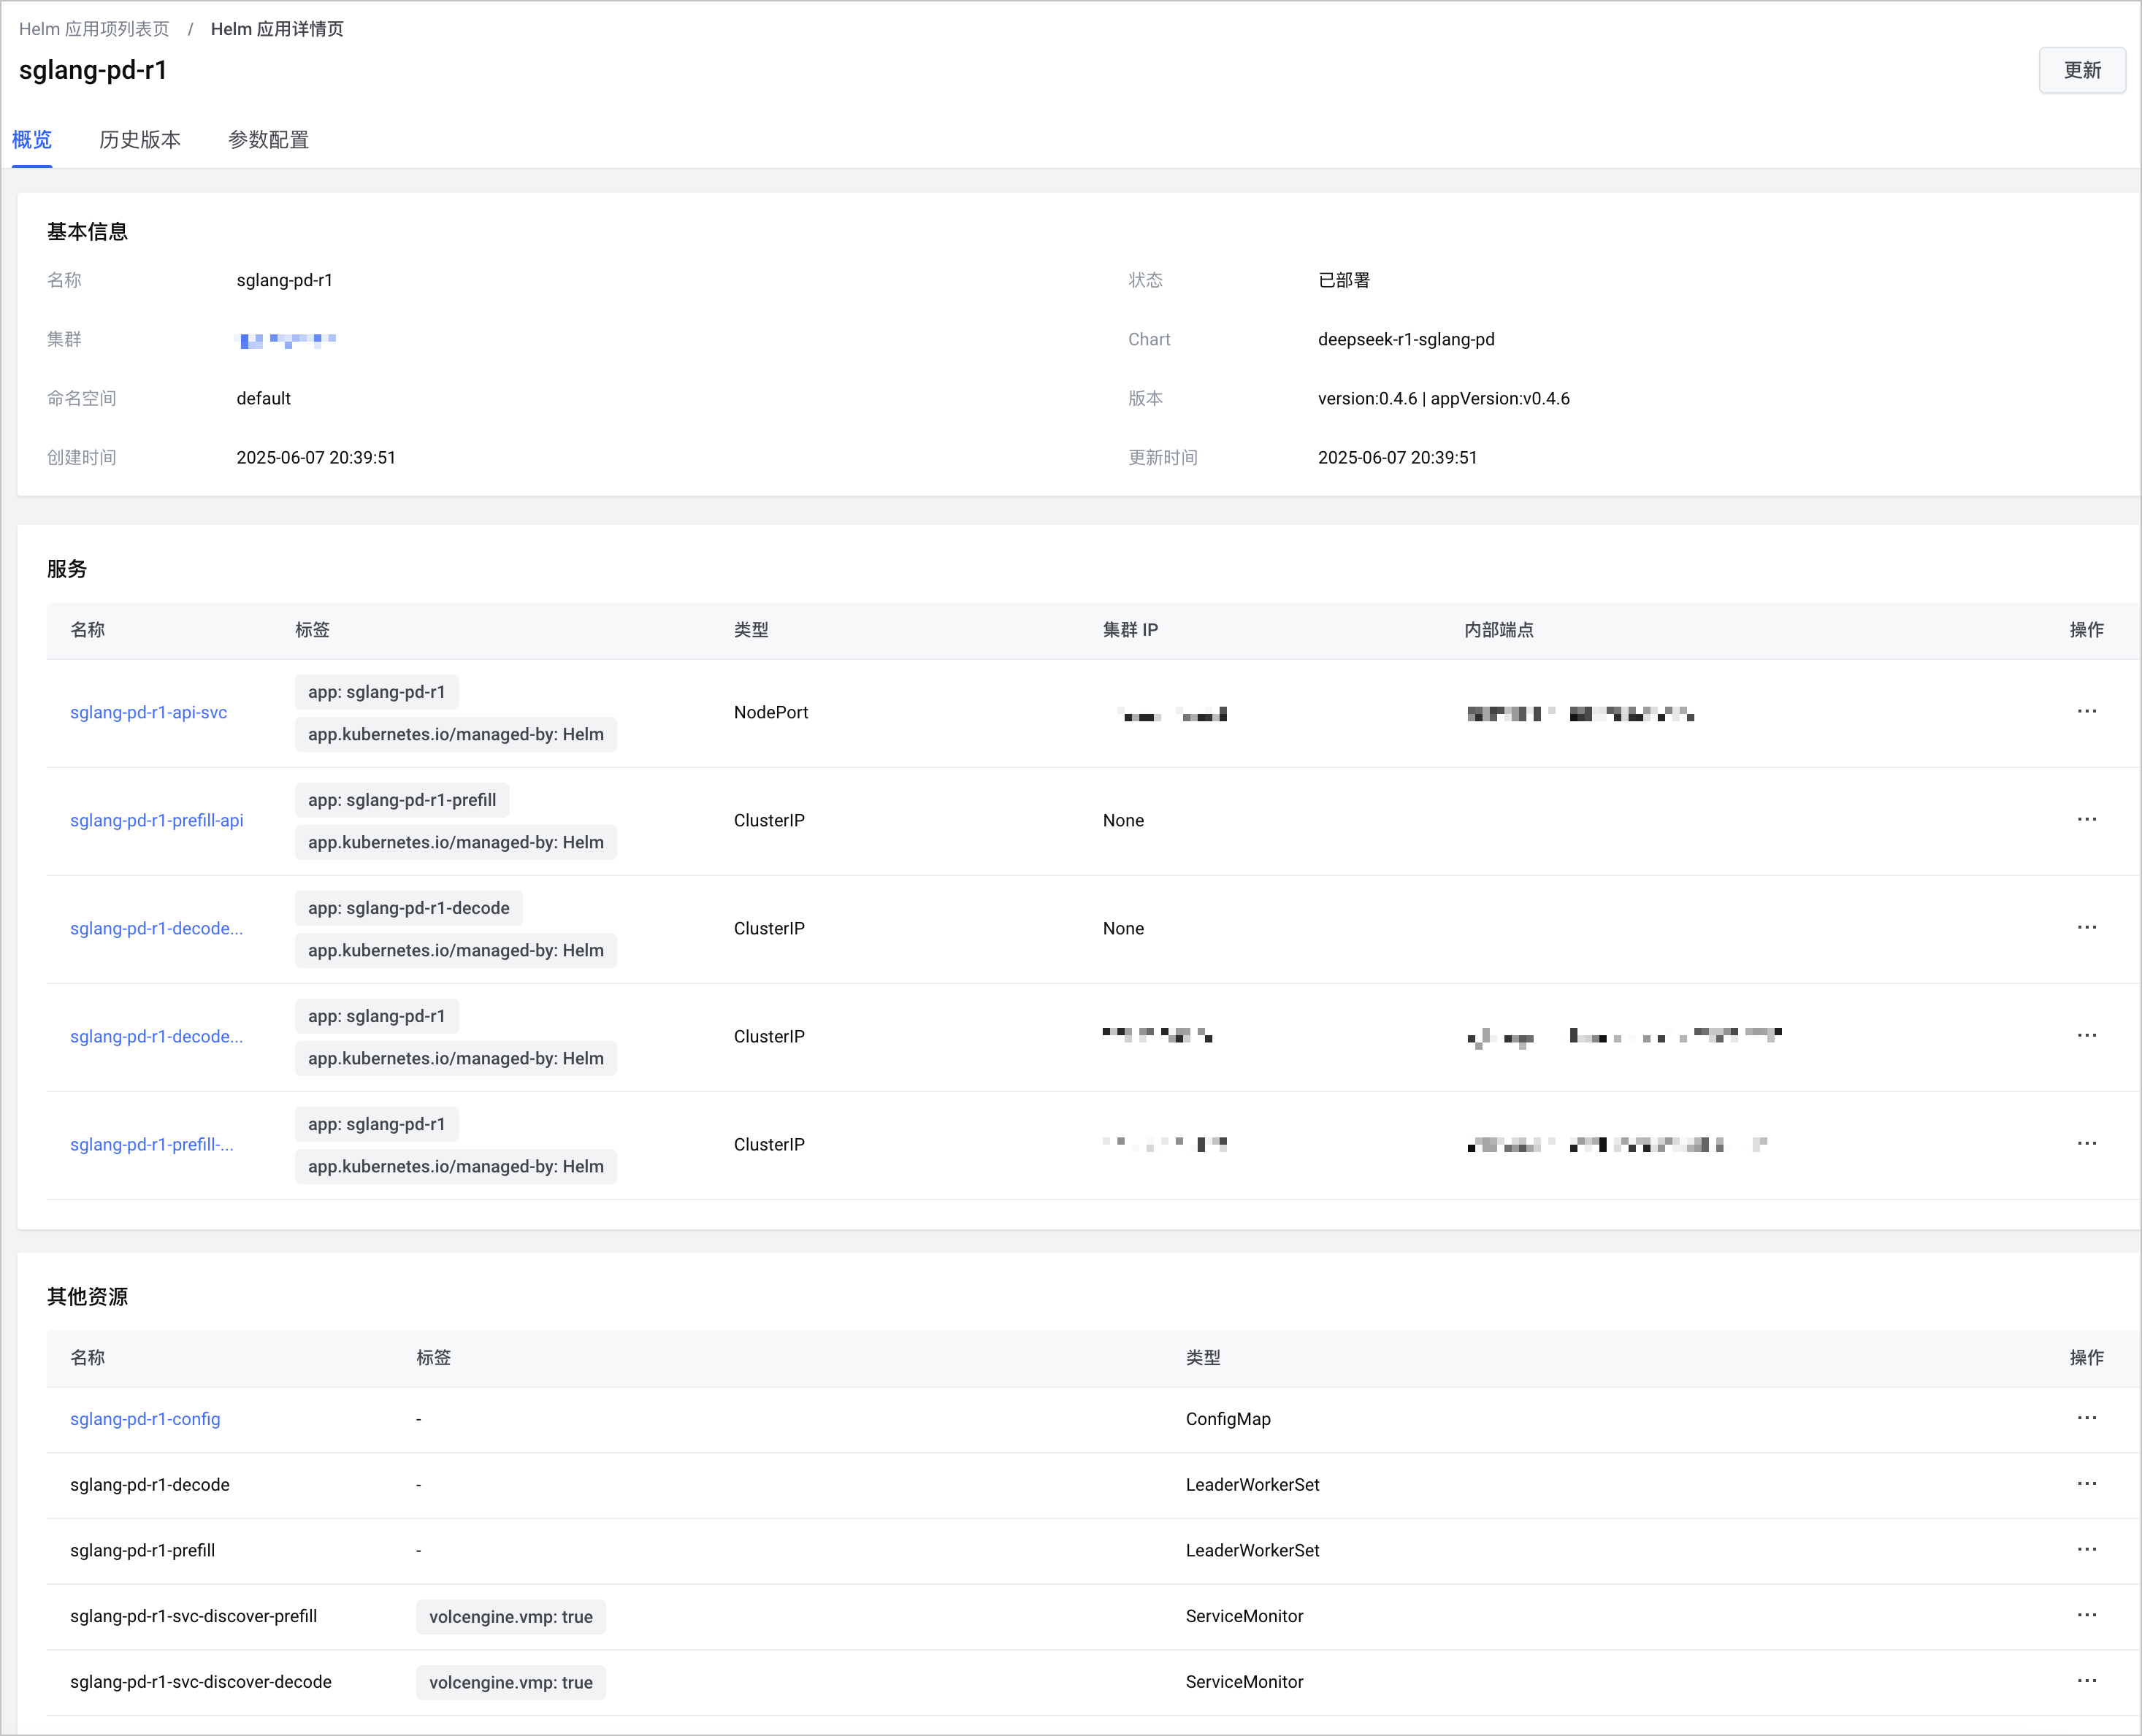This screenshot has width=2142, height=1736.
Task: Open the blurred cluster name link
Action: pyautogui.click(x=286, y=340)
